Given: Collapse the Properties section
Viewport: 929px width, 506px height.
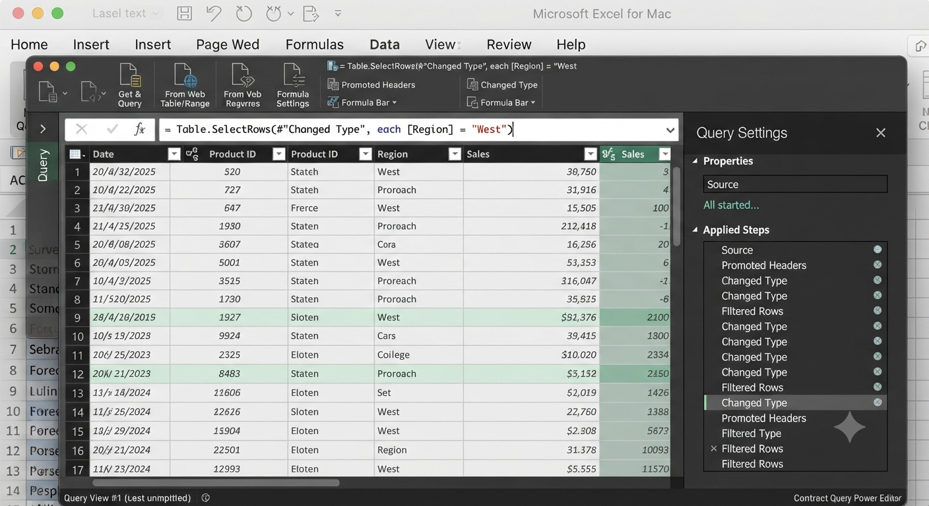Looking at the screenshot, I should coord(695,161).
